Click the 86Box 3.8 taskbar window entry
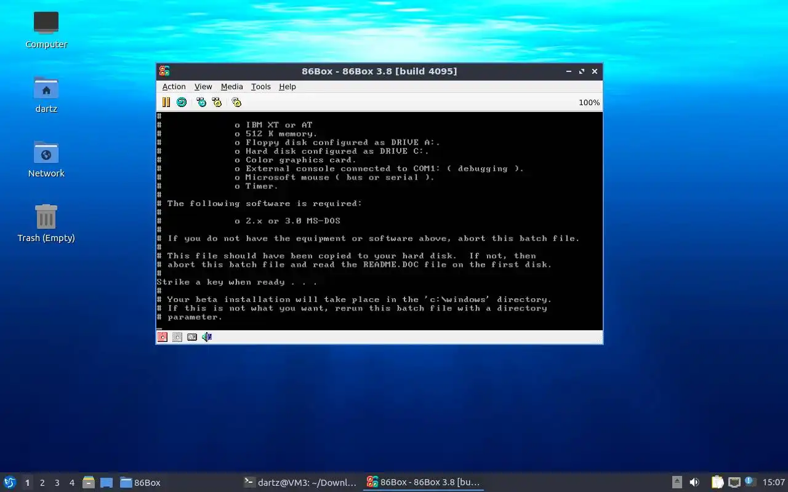The height and width of the screenshot is (492, 788). (424, 482)
